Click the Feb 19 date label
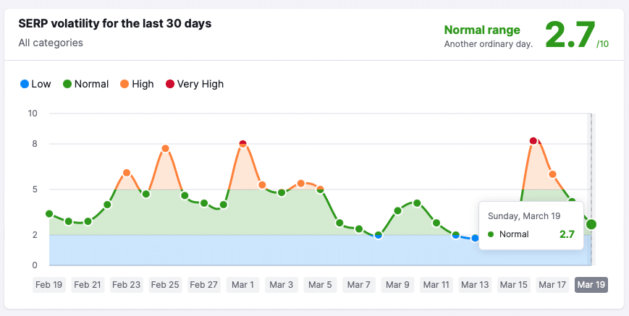This screenshot has width=629, height=316. [49, 285]
